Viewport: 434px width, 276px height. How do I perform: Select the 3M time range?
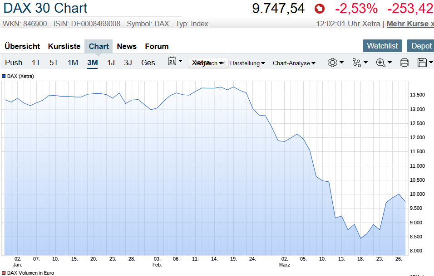point(93,63)
